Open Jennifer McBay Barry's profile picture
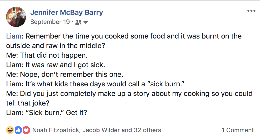 16,17
